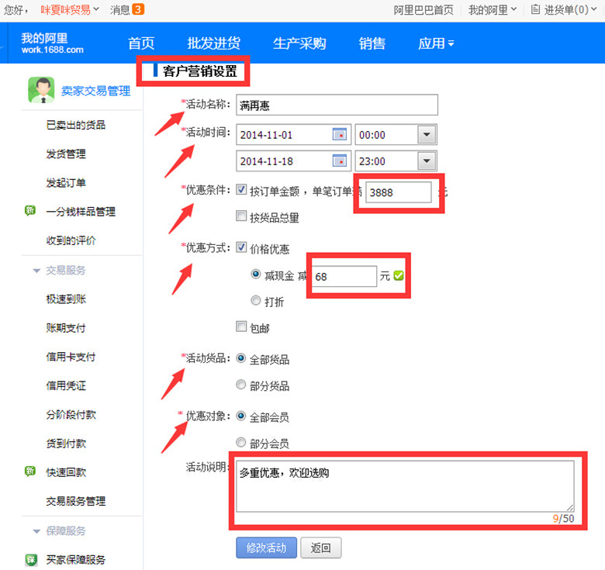Click the green new badge beside 一分钱样品管理

(30, 211)
